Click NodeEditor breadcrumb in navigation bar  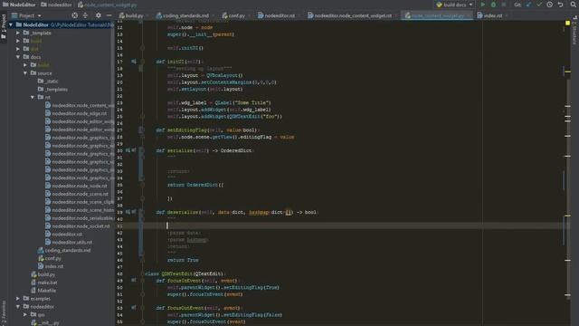[19, 5]
